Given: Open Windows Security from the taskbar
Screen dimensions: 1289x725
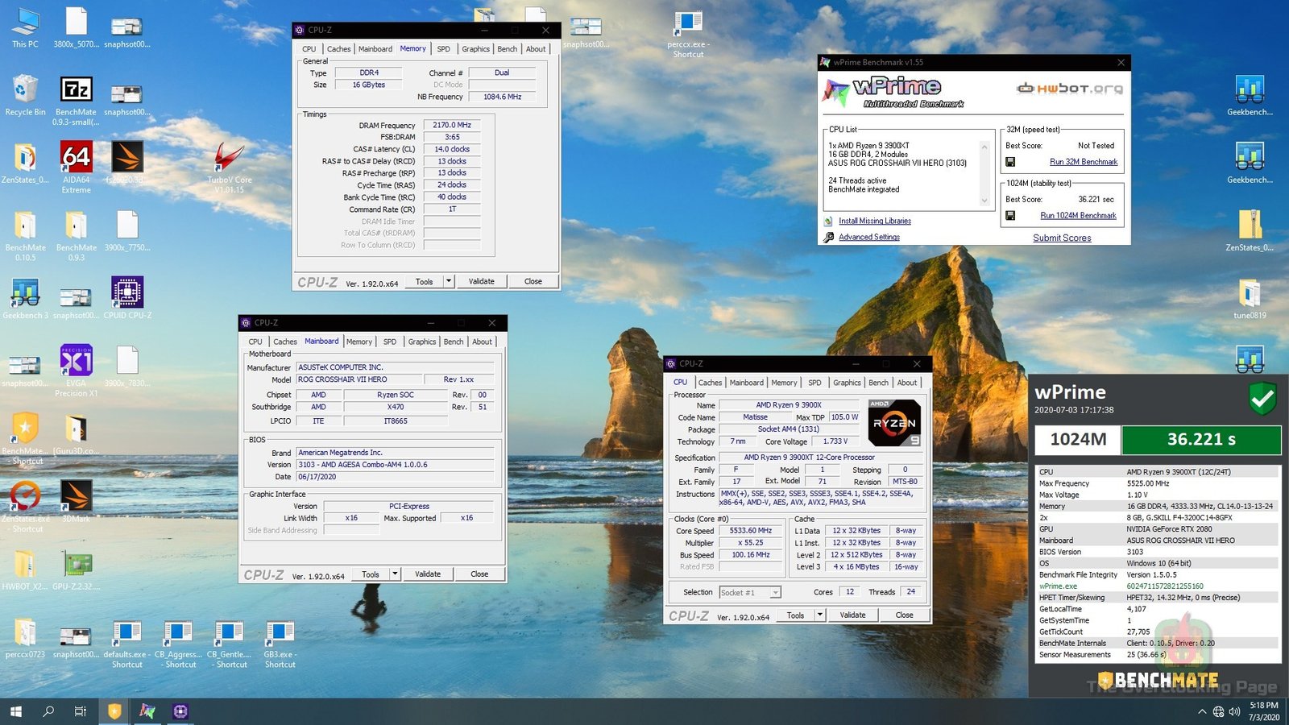Looking at the screenshot, I should [114, 711].
